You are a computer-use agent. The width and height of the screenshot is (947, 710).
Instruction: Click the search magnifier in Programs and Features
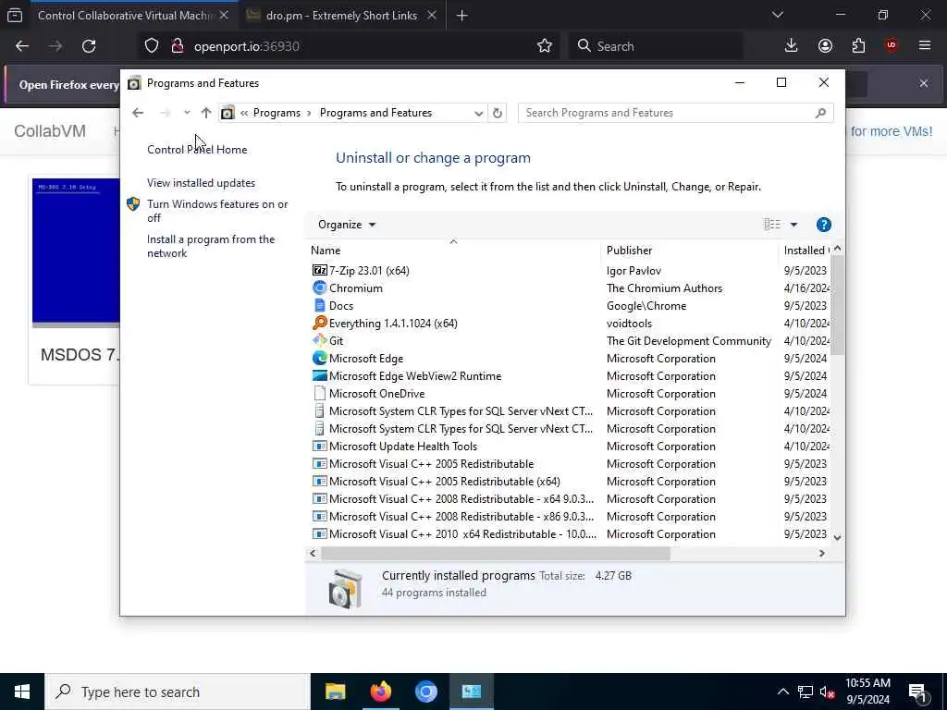[820, 113]
